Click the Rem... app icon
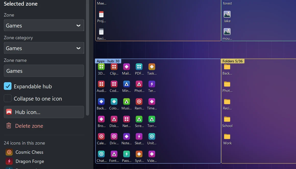The height and width of the screenshot is (169, 296). [139, 102]
